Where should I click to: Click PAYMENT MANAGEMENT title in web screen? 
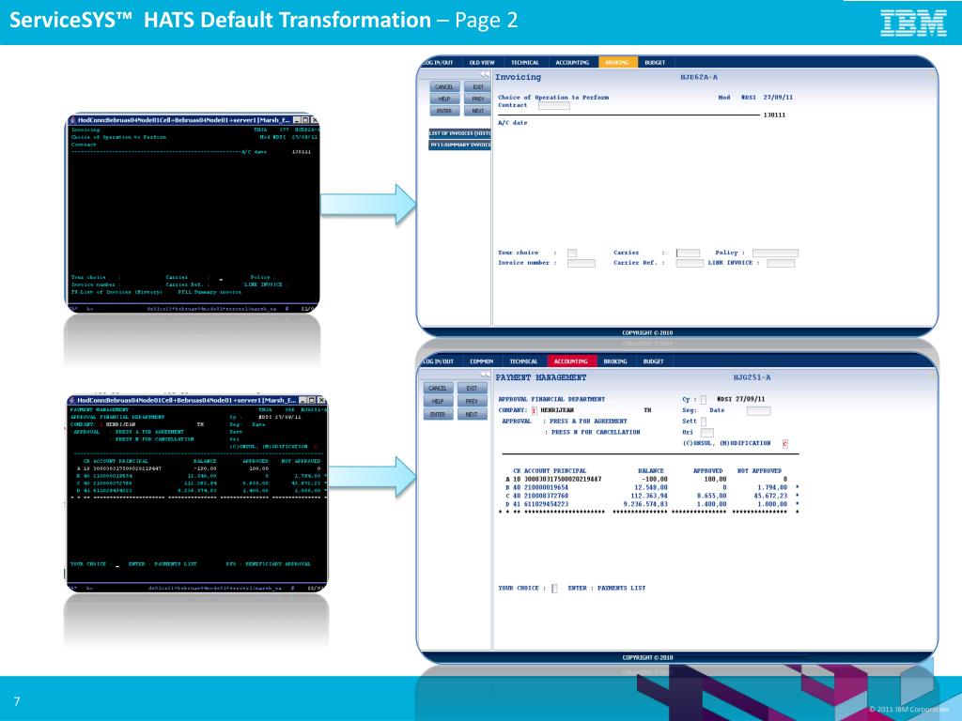[541, 377]
